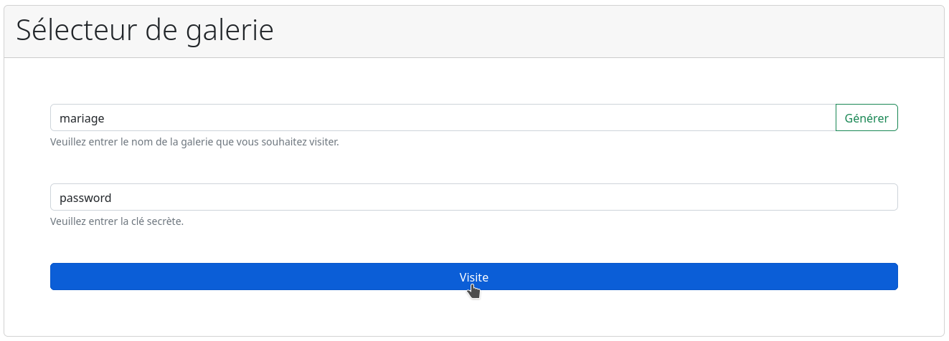Click the grey card header bar
This screenshot has width=949, height=341.
click(x=474, y=32)
